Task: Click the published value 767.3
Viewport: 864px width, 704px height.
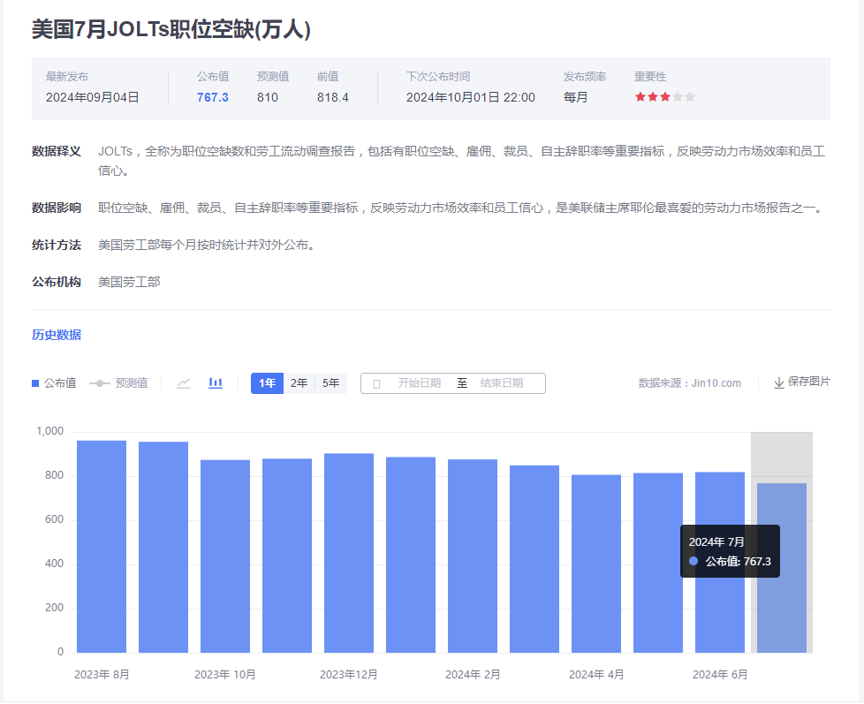Action: click(213, 97)
